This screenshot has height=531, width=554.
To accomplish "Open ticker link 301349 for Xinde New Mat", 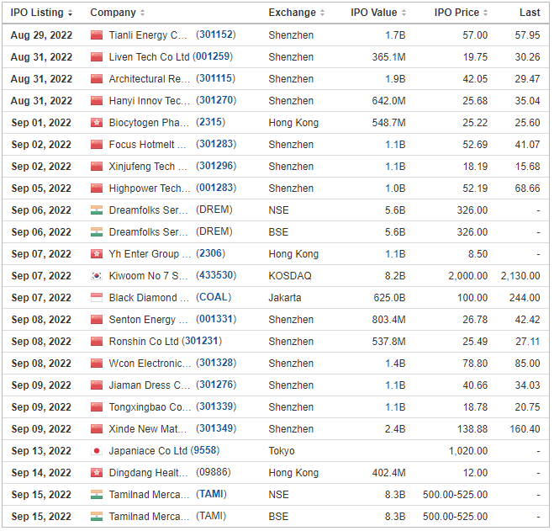I will (216, 429).
